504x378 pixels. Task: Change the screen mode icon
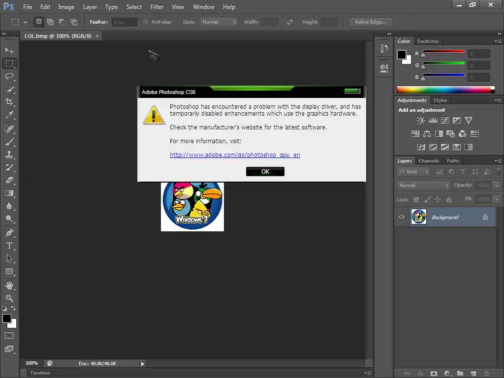pyautogui.click(x=9, y=349)
